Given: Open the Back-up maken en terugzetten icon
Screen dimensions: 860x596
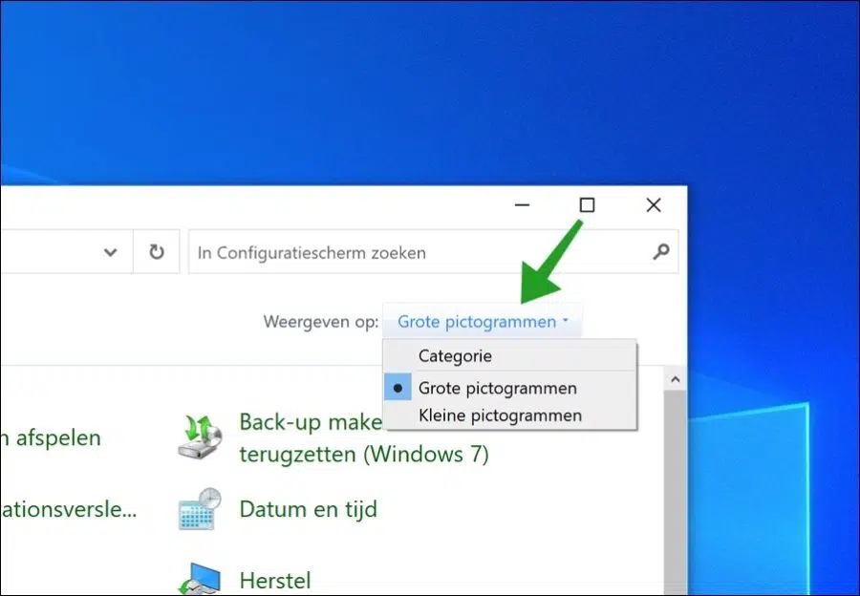Looking at the screenshot, I should tap(200, 437).
